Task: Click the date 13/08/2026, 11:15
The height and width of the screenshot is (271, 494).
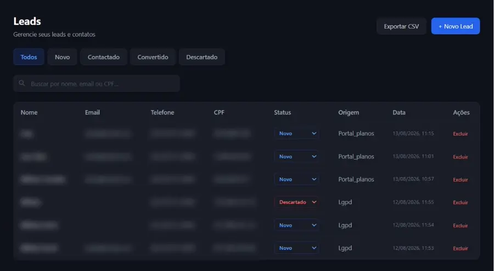Action: click(413, 134)
